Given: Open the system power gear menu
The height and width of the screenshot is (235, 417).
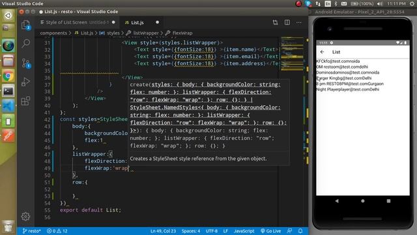Looking at the screenshot, I should pyautogui.click(x=412, y=3).
